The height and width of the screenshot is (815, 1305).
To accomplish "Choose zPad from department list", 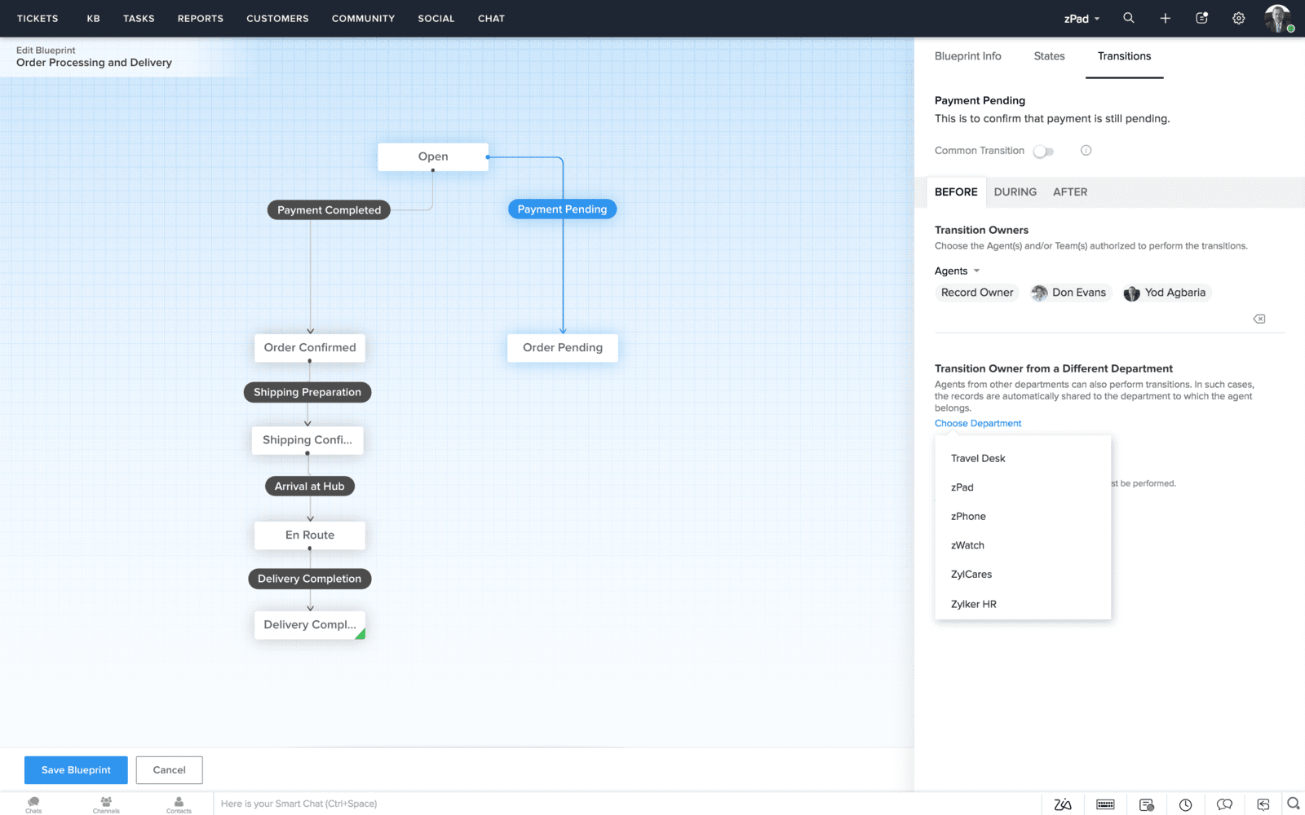I will pyautogui.click(x=1023, y=487).
